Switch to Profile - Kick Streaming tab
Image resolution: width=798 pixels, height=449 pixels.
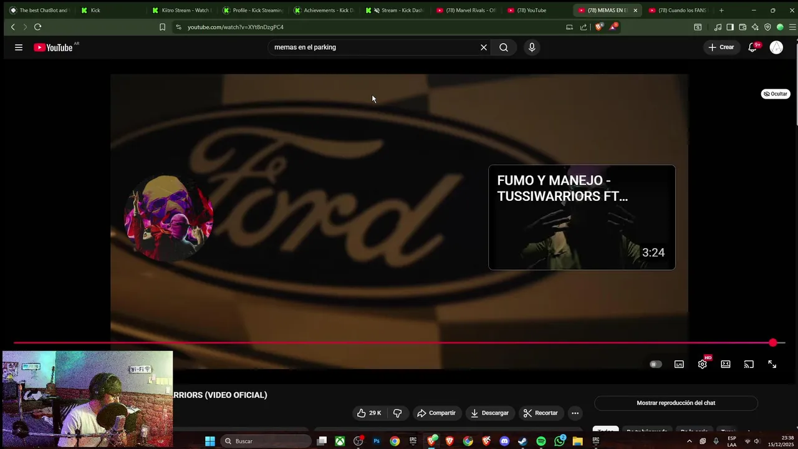coord(254,10)
